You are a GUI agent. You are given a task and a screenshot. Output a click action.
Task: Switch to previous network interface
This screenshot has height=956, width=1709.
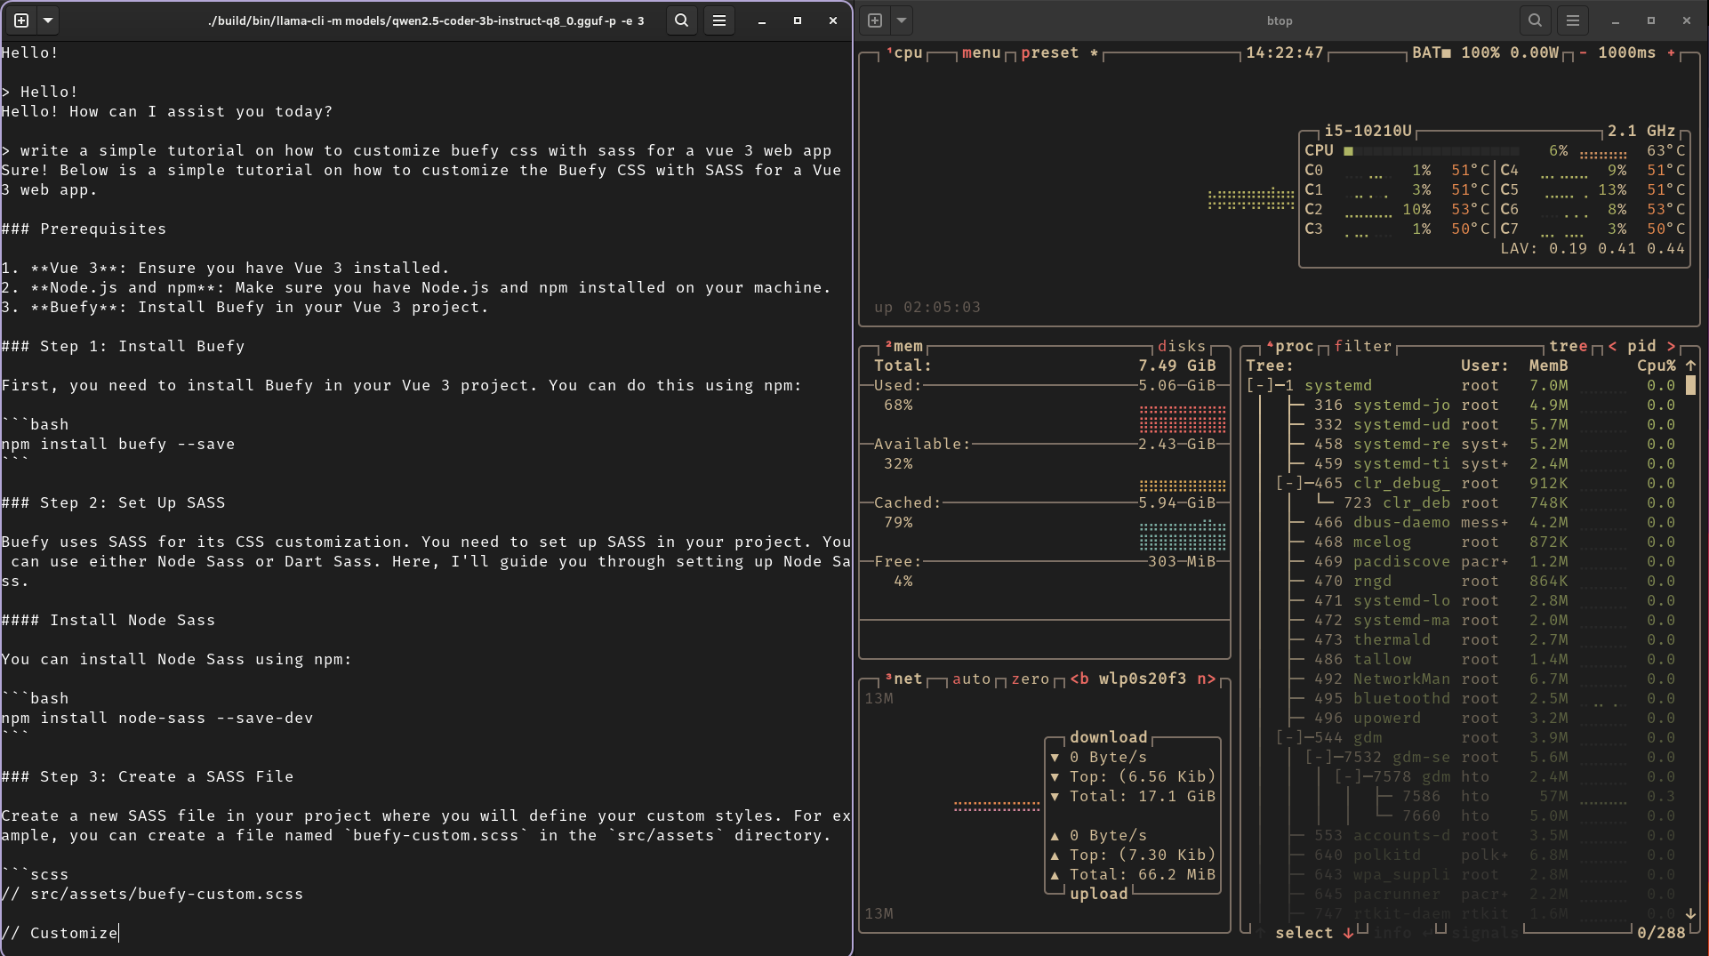(1079, 679)
